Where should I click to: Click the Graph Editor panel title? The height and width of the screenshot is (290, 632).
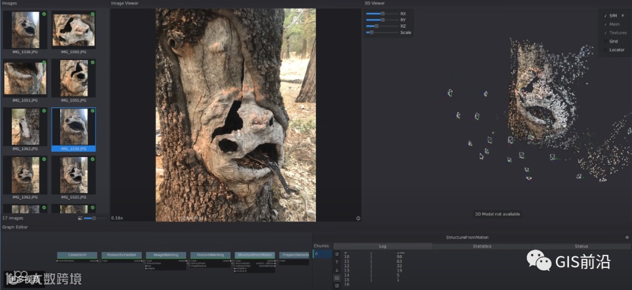coord(15,228)
